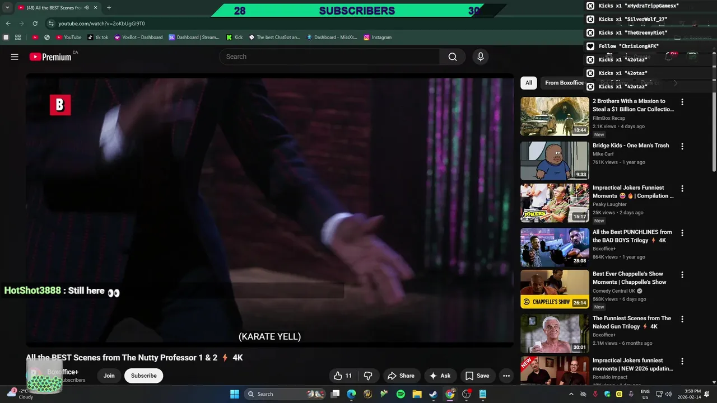Open options menu for Chappelle's Show video
717x403 pixels.
[682, 275]
